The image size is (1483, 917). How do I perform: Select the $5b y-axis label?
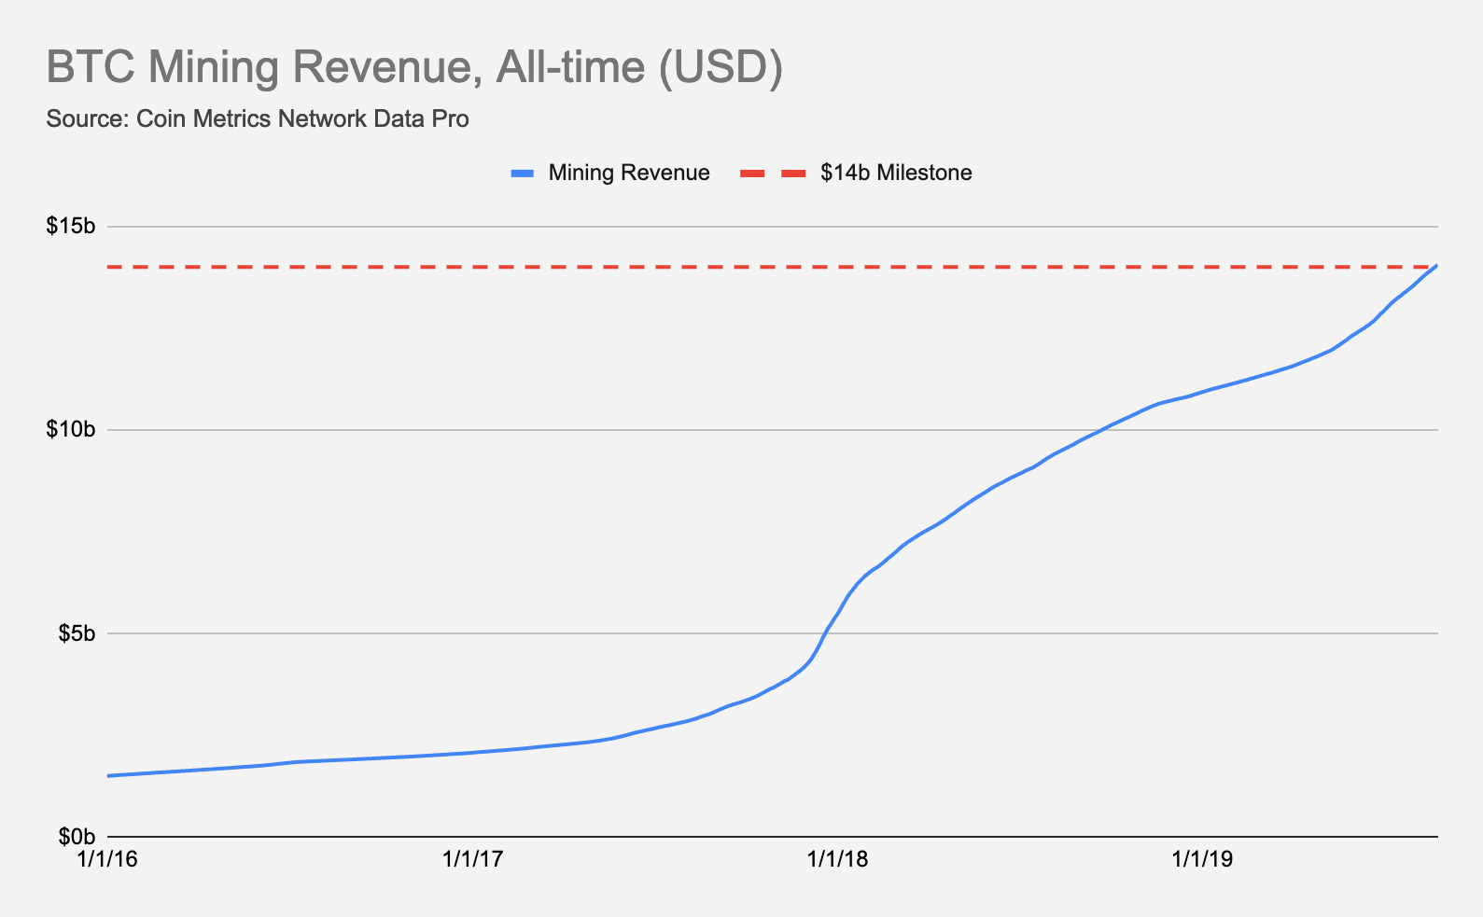click(x=75, y=633)
